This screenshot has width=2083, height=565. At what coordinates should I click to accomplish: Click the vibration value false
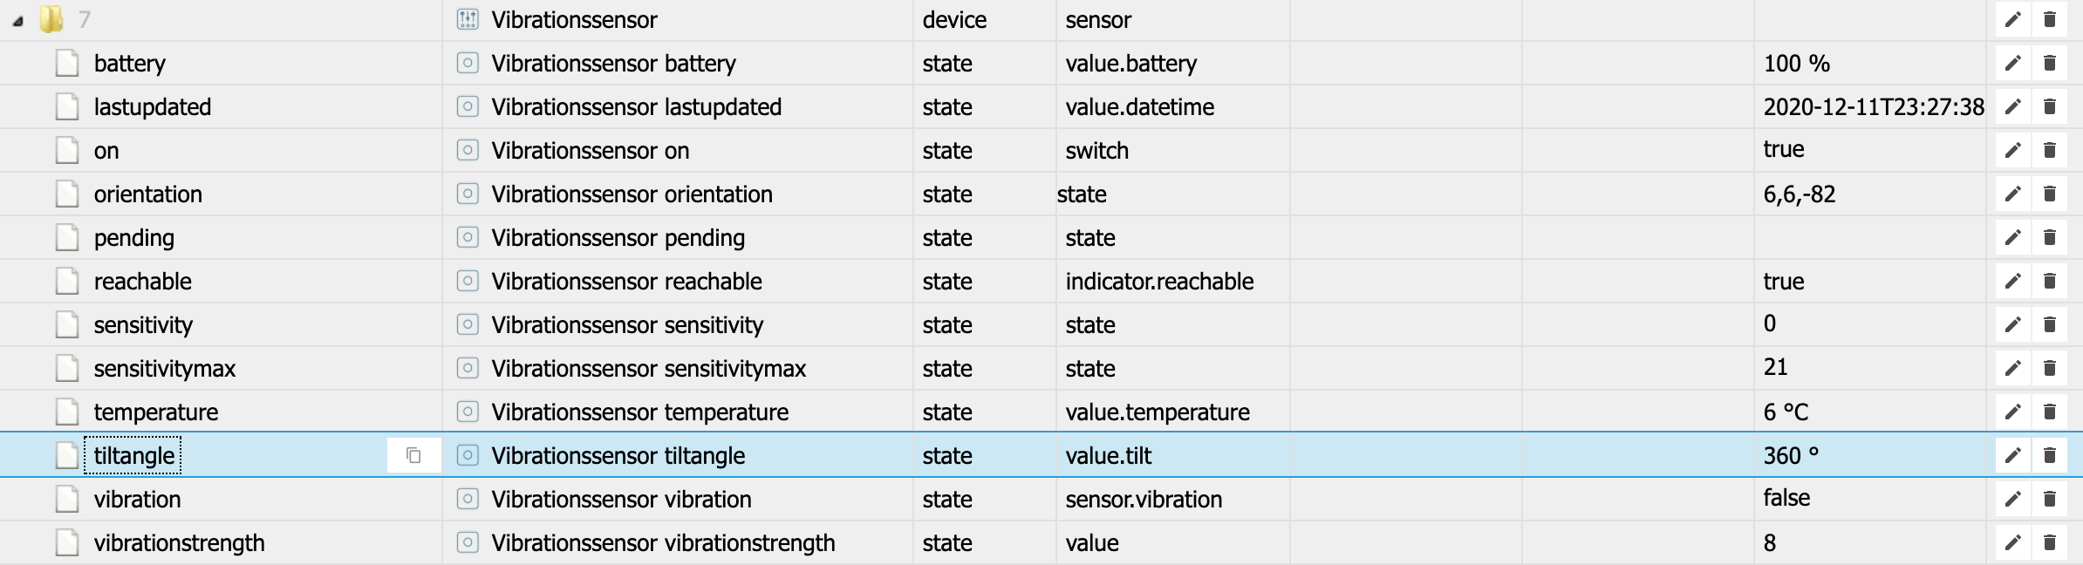pyautogui.click(x=1786, y=498)
